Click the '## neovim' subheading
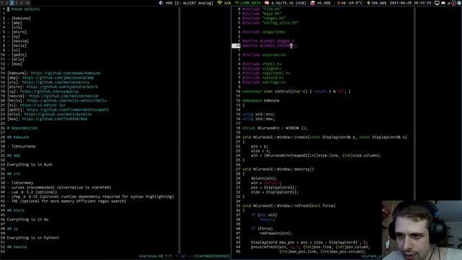 [x=17, y=247]
